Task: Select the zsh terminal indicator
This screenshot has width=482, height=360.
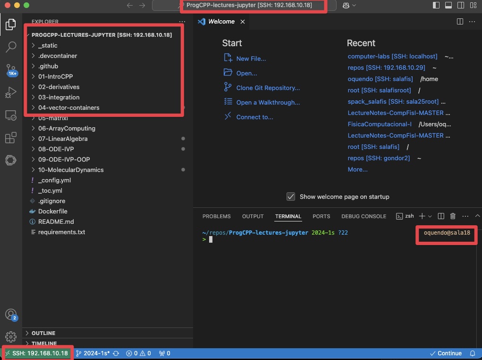Action: 405,216
